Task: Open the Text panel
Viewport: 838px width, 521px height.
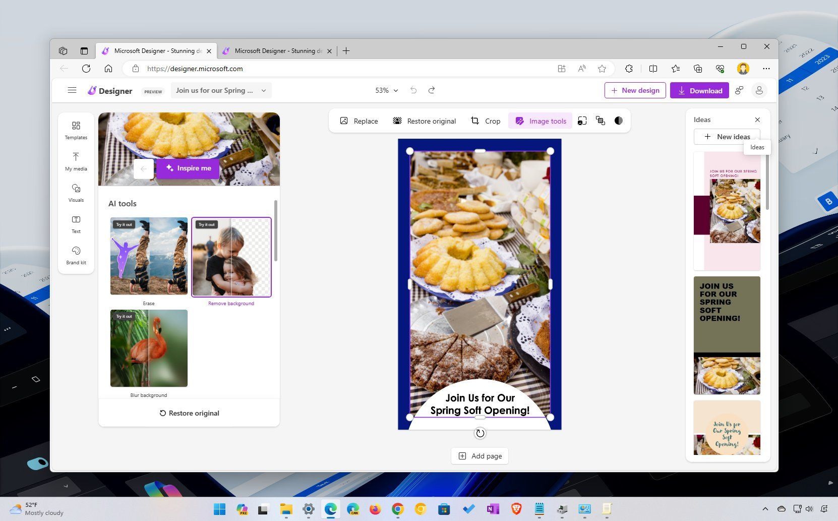Action: pyautogui.click(x=76, y=224)
